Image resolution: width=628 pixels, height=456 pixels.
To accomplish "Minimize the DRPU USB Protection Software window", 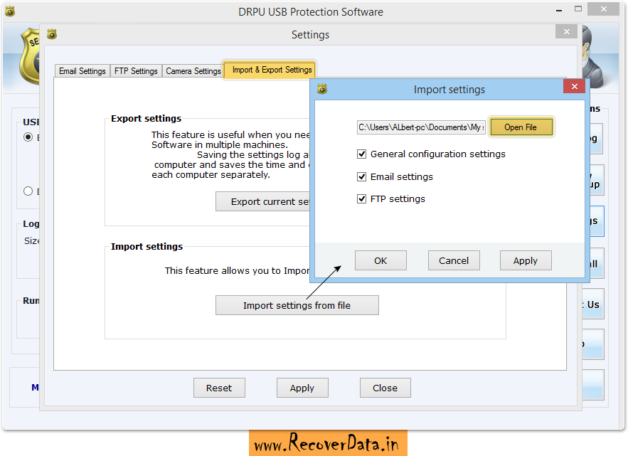I will [x=559, y=9].
